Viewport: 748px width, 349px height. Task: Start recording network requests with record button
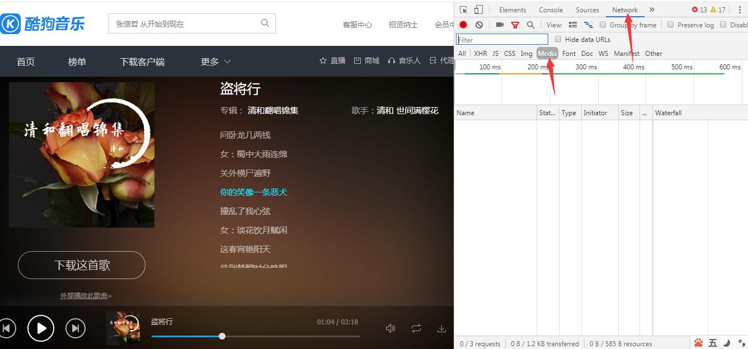coord(463,25)
